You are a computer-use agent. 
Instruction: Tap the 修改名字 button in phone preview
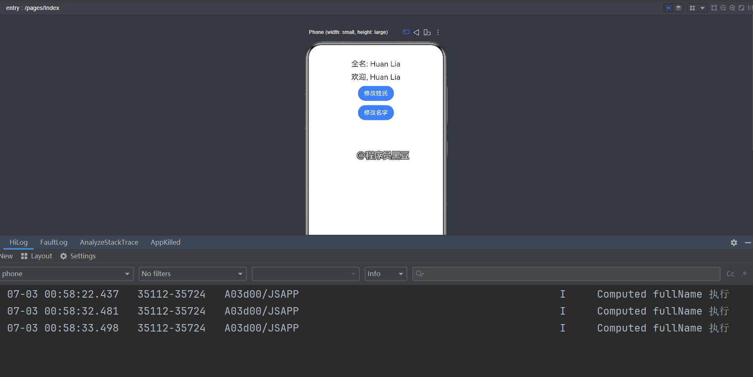click(376, 113)
